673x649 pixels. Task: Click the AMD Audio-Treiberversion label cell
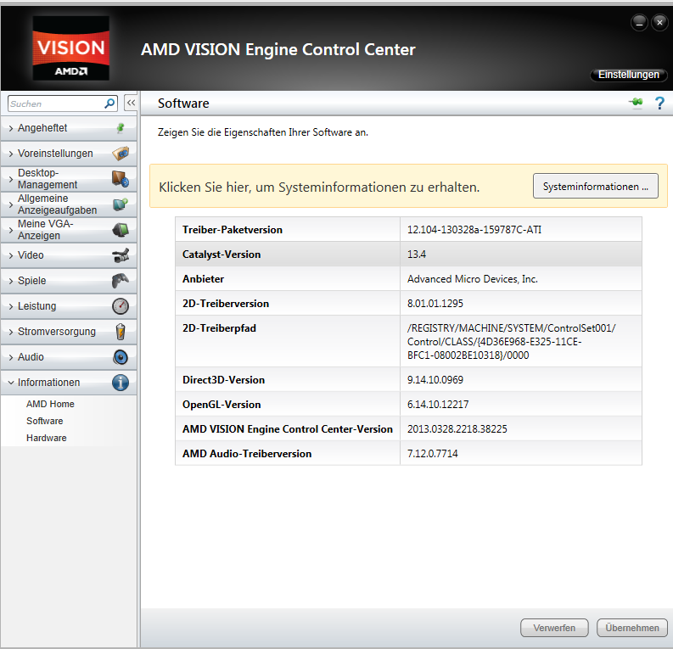(x=288, y=453)
